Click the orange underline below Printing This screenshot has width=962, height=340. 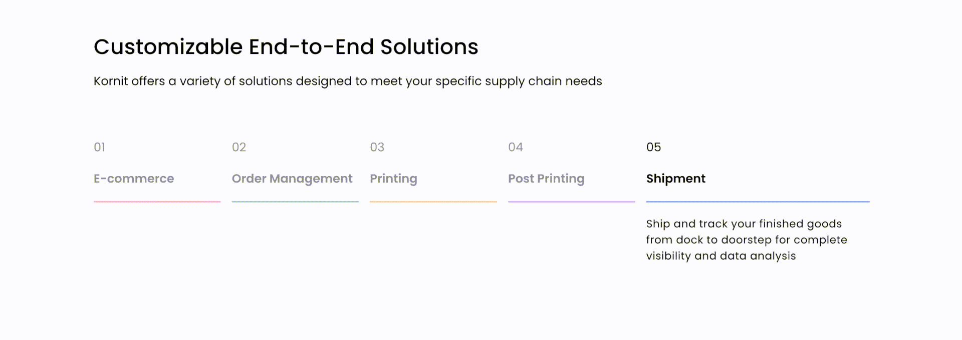433,201
